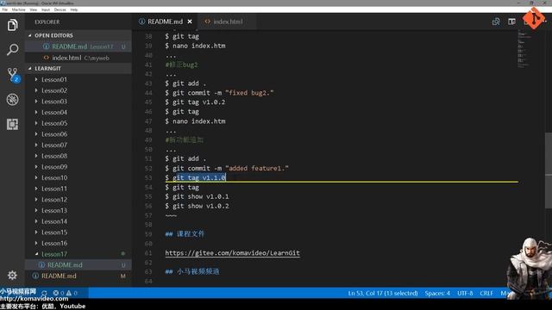Click the CRLF line ending indicator
This screenshot has width=552, height=310.
pyautogui.click(x=486, y=293)
